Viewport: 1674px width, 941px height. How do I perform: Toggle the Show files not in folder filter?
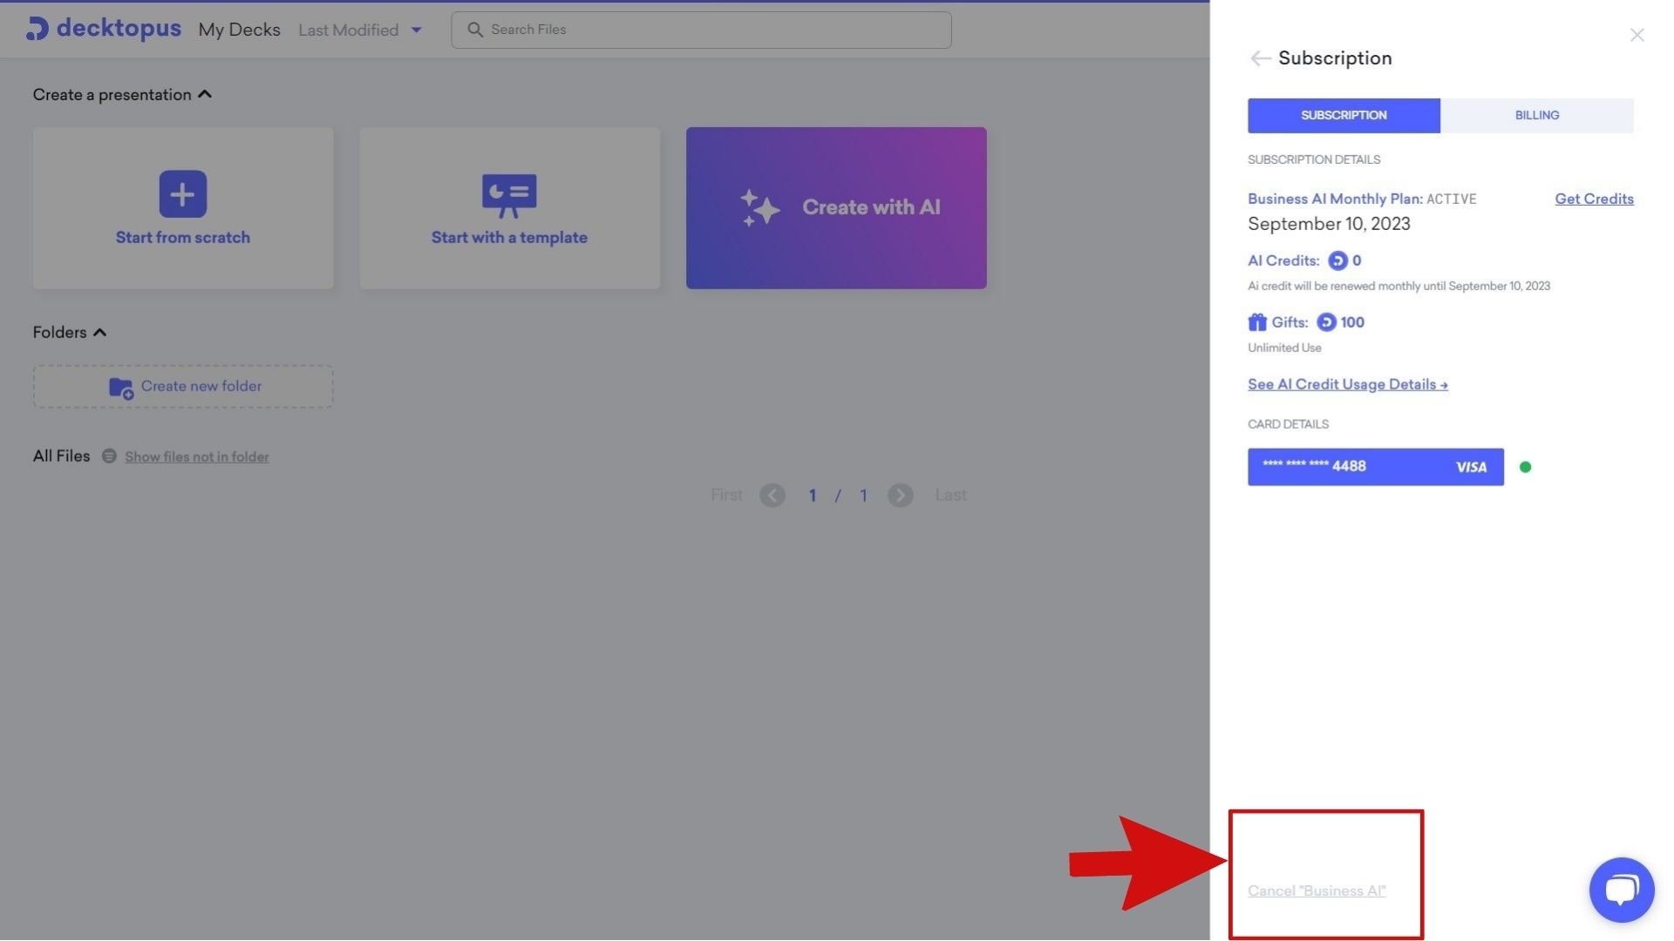pos(196,457)
